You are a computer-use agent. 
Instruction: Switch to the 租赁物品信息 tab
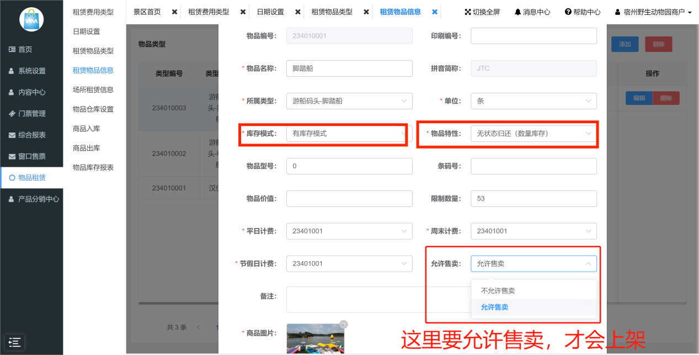(x=401, y=12)
